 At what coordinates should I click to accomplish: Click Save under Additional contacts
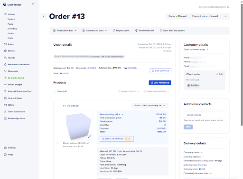[188, 127]
